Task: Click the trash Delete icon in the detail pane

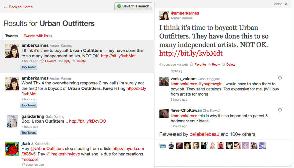Action: (x=224, y=64)
